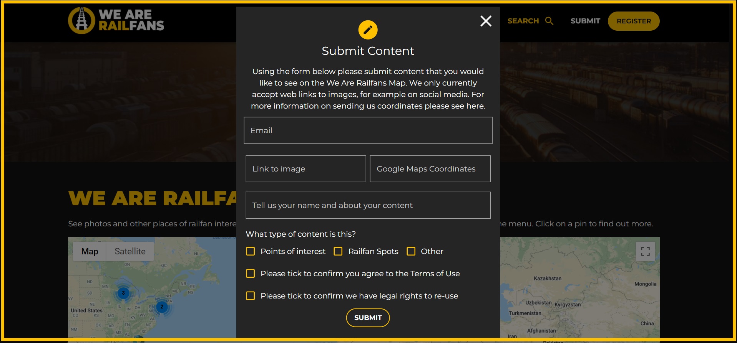Open the SUBMIT item in top navigation

point(585,21)
